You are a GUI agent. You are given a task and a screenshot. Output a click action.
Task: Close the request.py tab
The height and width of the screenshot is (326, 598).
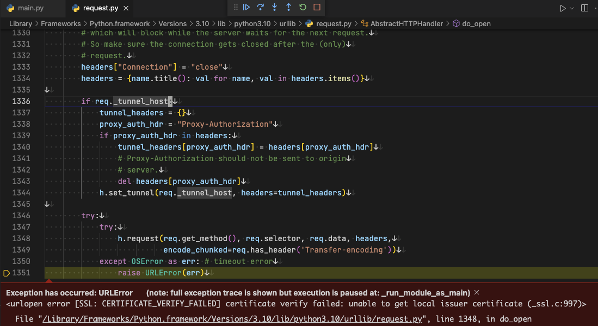pyautogui.click(x=126, y=8)
